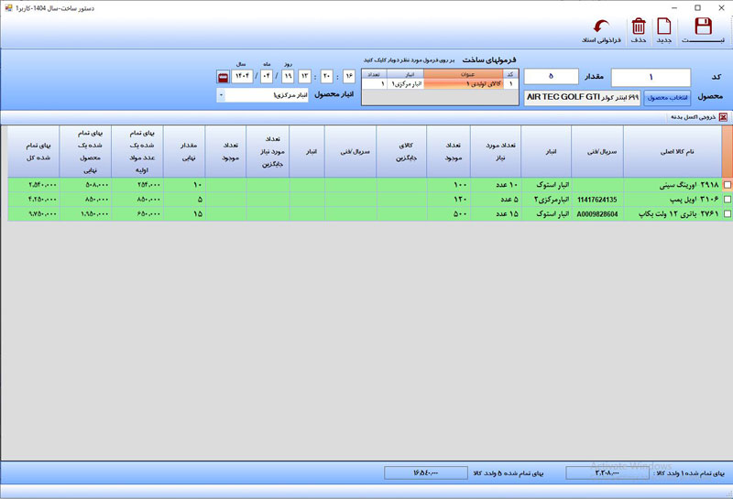The width and height of the screenshot is (733, 499).
Task: Click the hour field showing ۱۳
Action: pyautogui.click(x=305, y=76)
